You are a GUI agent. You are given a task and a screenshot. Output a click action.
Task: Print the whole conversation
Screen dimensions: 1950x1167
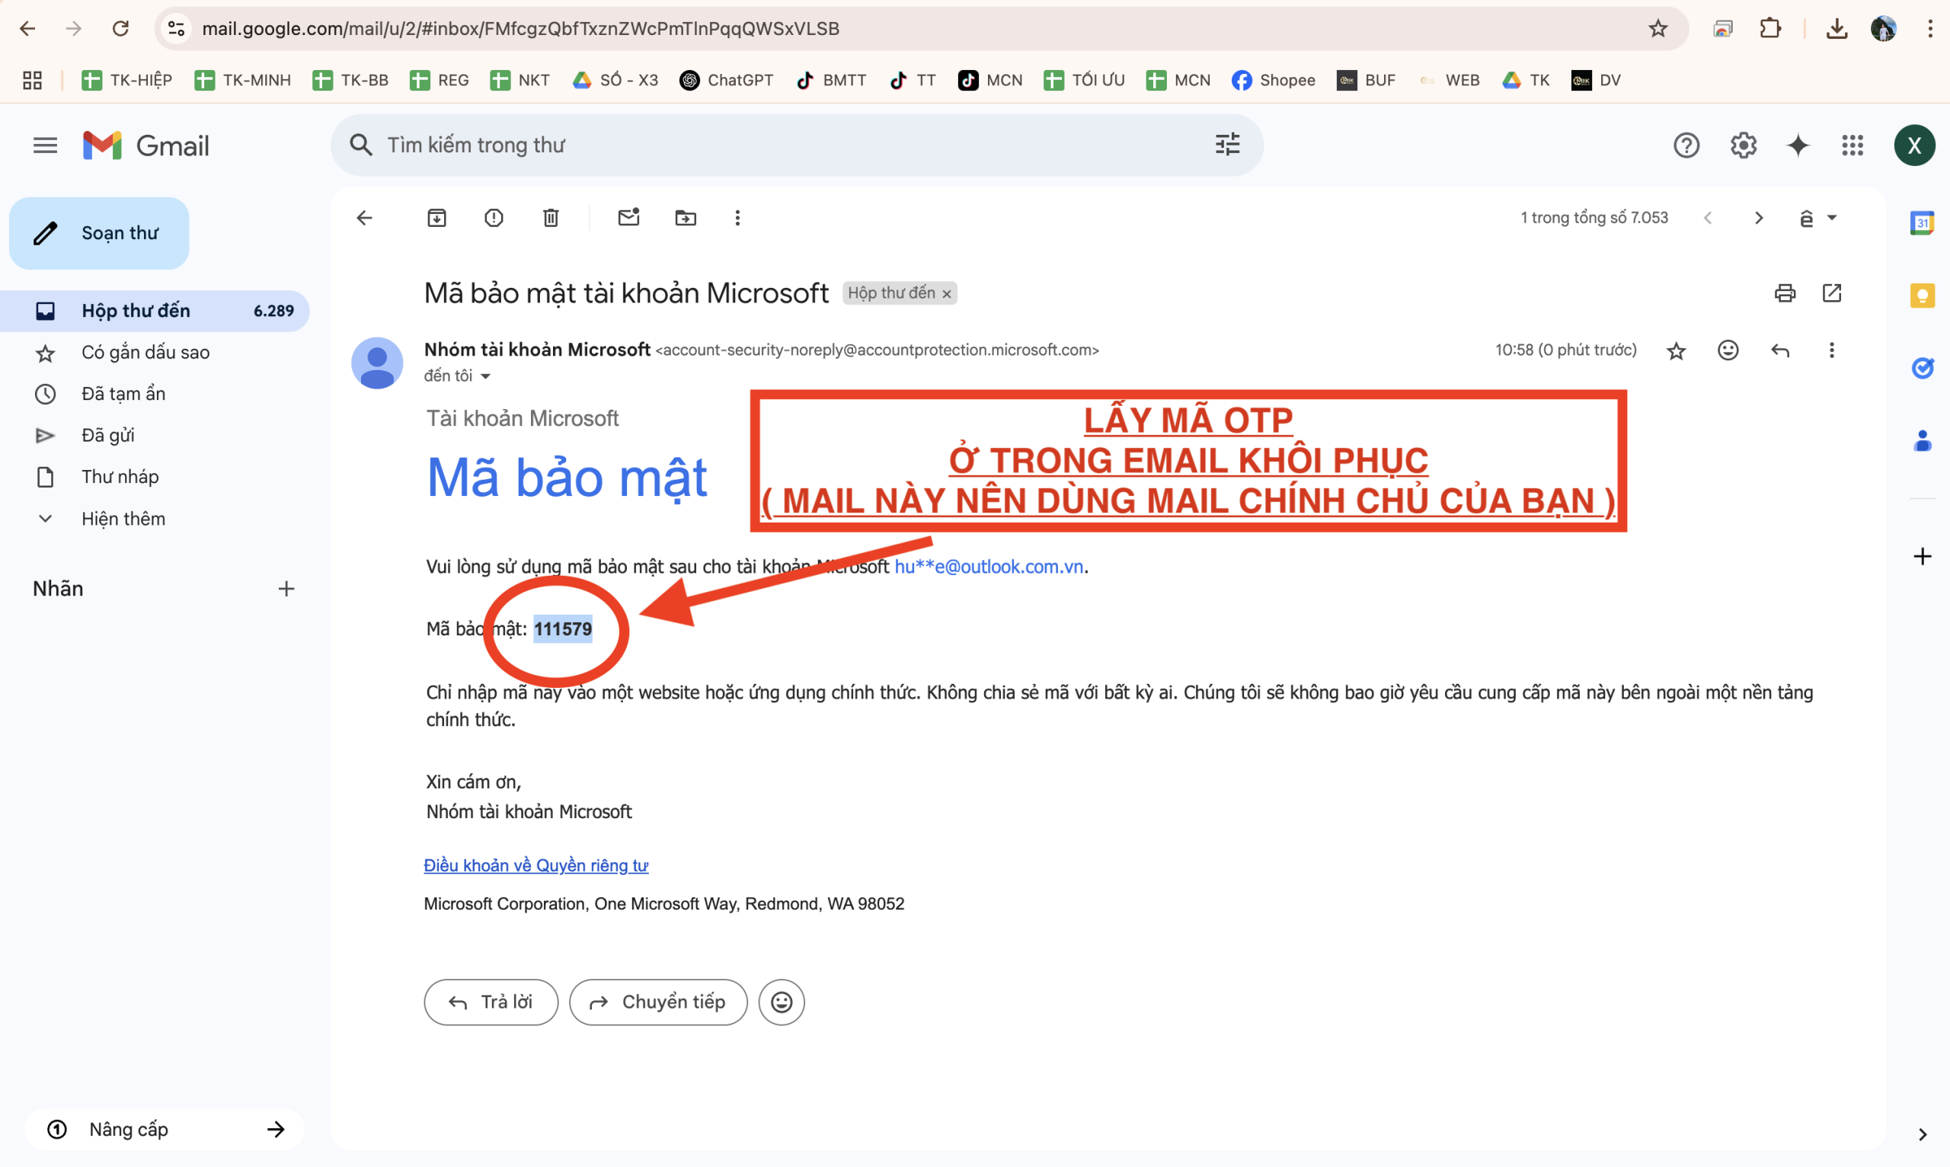(x=1785, y=293)
